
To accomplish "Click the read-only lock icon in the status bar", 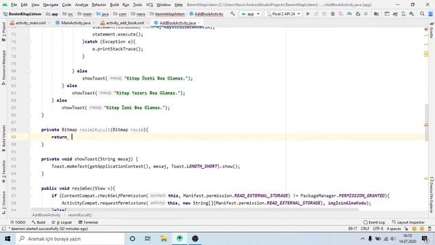I will pos(406,229).
